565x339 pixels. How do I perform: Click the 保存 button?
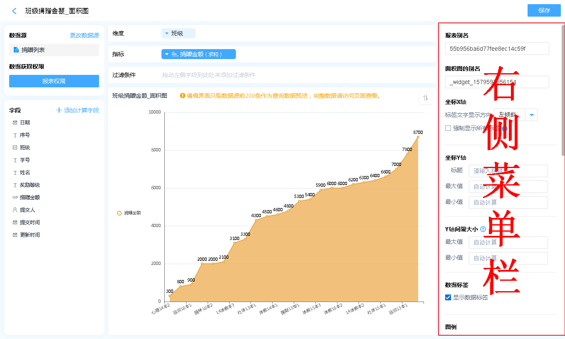point(544,10)
